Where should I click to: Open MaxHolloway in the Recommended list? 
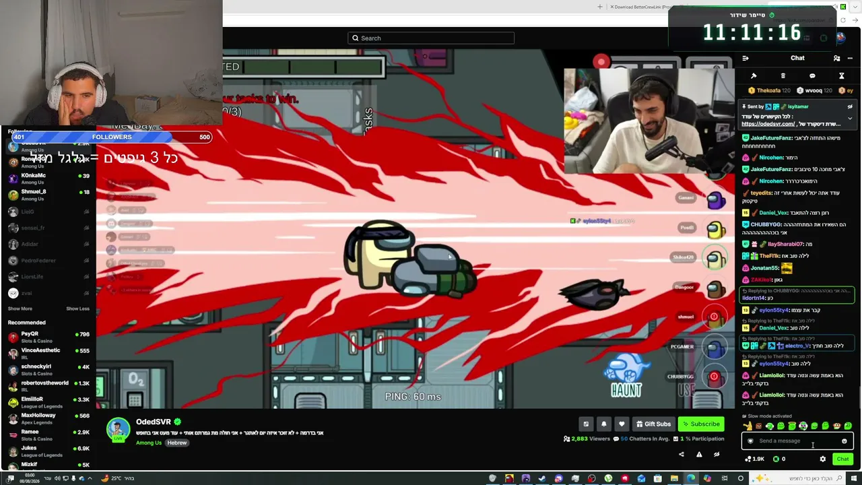click(x=48, y=418)
